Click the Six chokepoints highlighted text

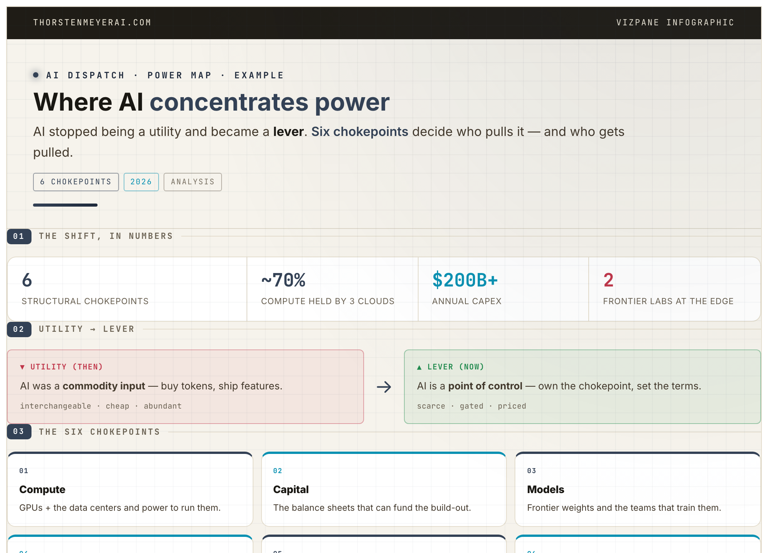(x=360, y=132)
